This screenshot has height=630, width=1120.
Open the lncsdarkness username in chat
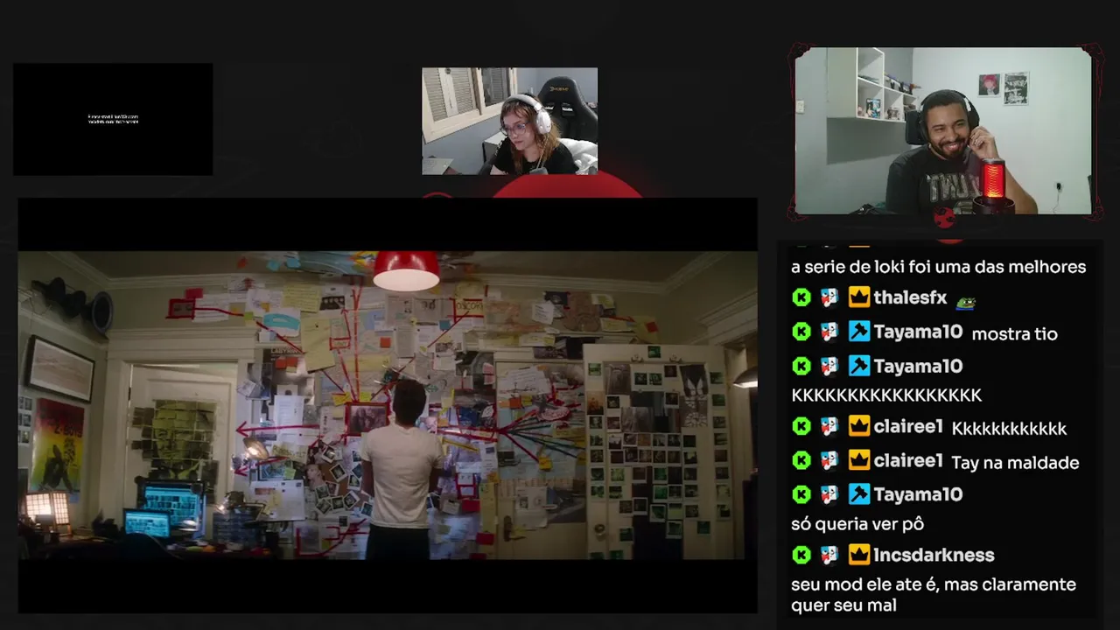click(934, 555)
